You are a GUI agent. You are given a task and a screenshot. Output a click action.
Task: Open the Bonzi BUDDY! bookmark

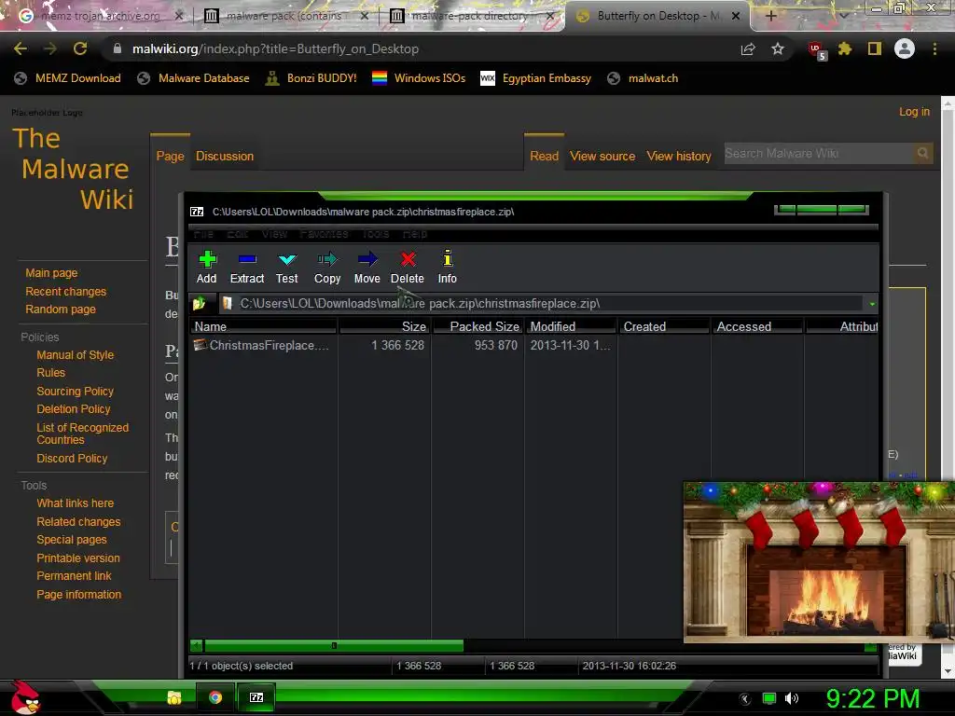pos(311,78)
